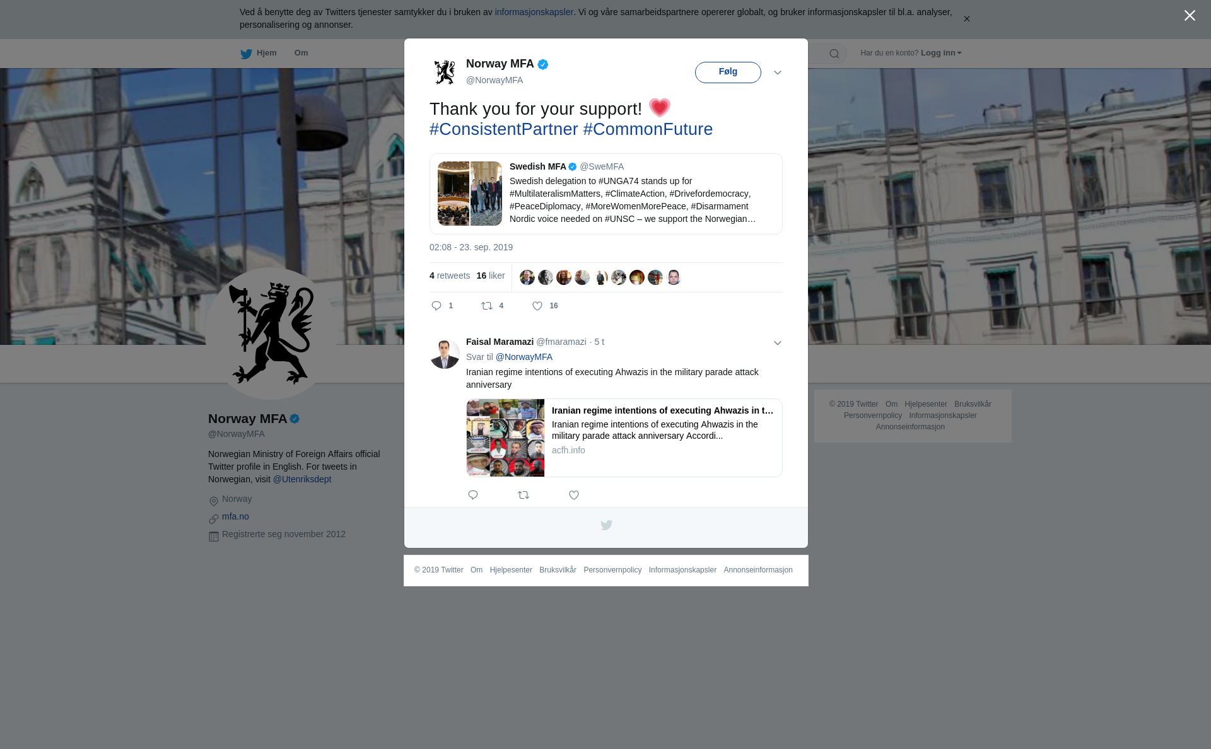Click reply icon under Faisal Maramazi's reply
Screen dimensions: 1211x749
pos(473,495)
